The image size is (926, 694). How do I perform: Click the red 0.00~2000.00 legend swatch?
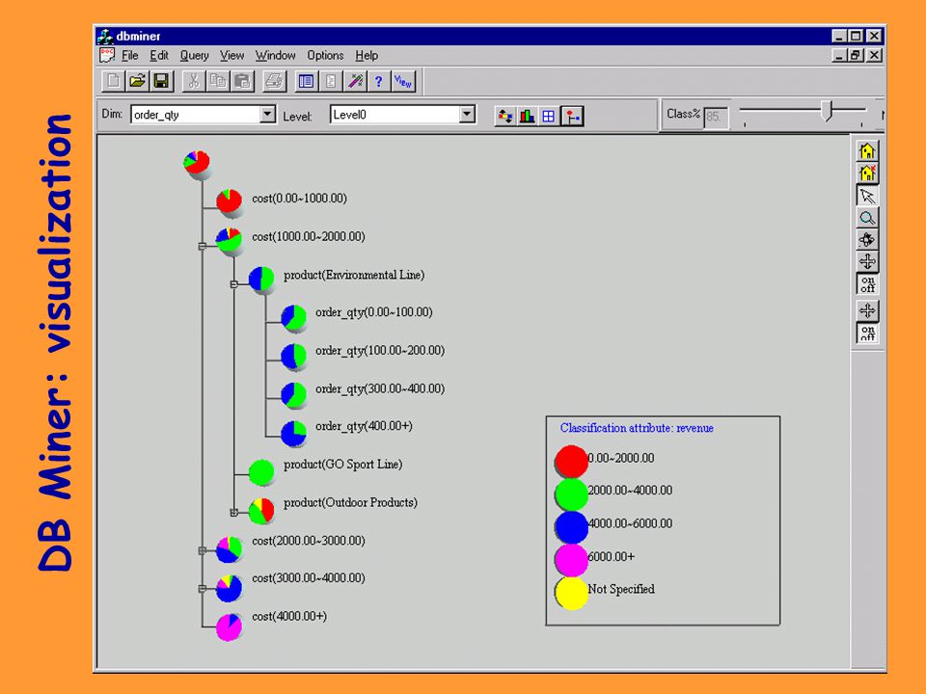(x=571, y=461)
